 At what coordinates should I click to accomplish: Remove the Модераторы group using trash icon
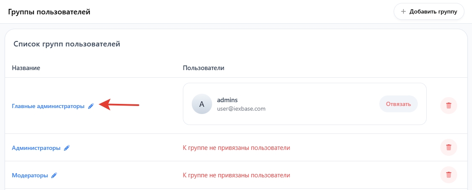click(449, 175)
